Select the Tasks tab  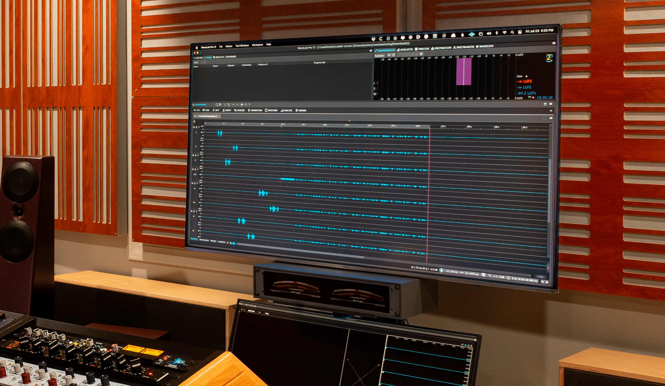[208, 58]
